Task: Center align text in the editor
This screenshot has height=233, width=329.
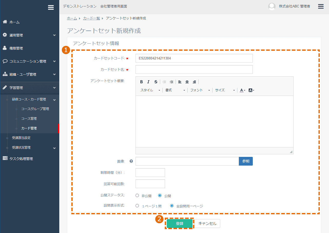Action: click(x=187, y=82)
